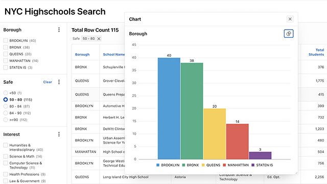Viewport: 327px width, 184px height.
Task: Click the red MANHATTAN bar
Action: point(237,142)
